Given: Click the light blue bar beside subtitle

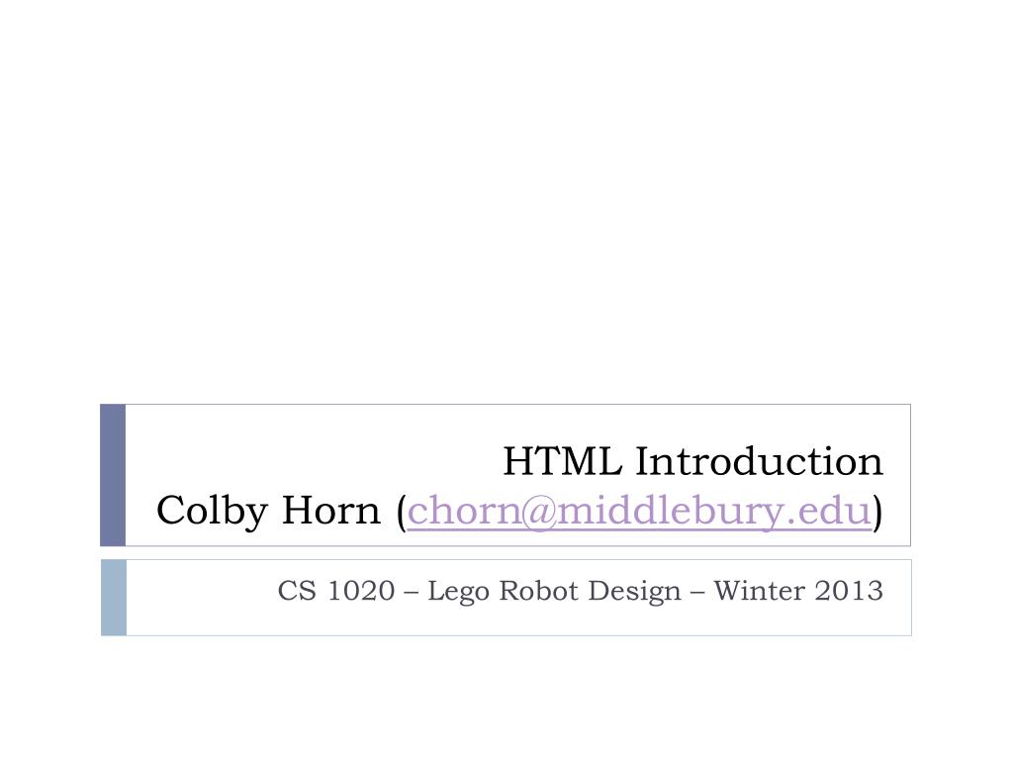Looking at the screenshot, I should (x=114, y=598).
